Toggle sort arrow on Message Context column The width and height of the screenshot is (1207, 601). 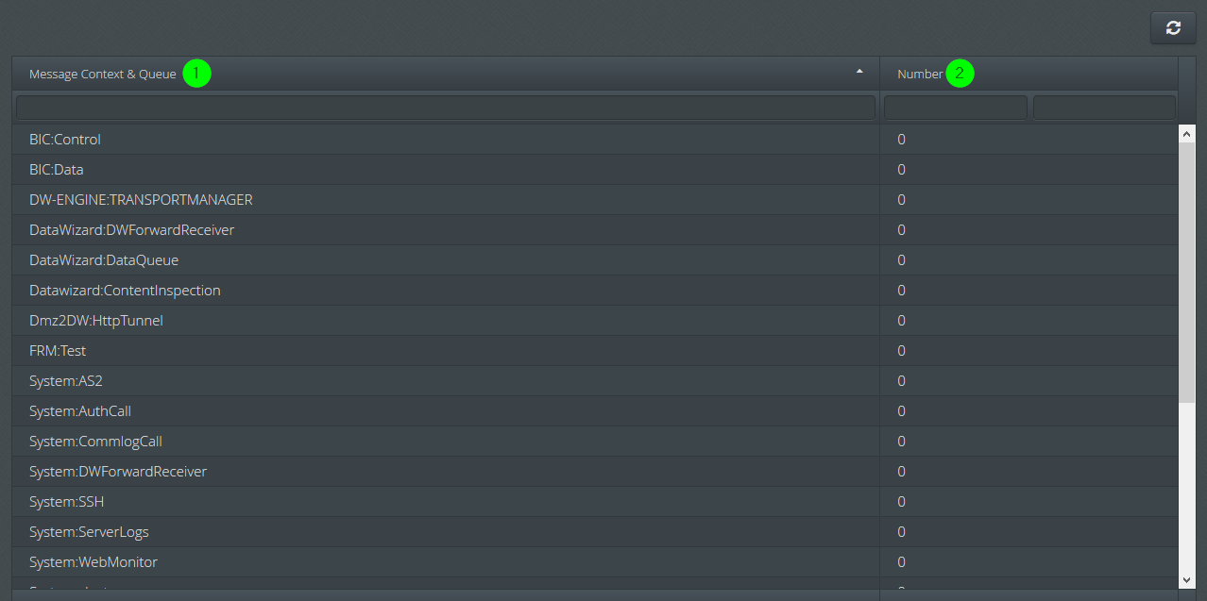click(x=859, y=71)
